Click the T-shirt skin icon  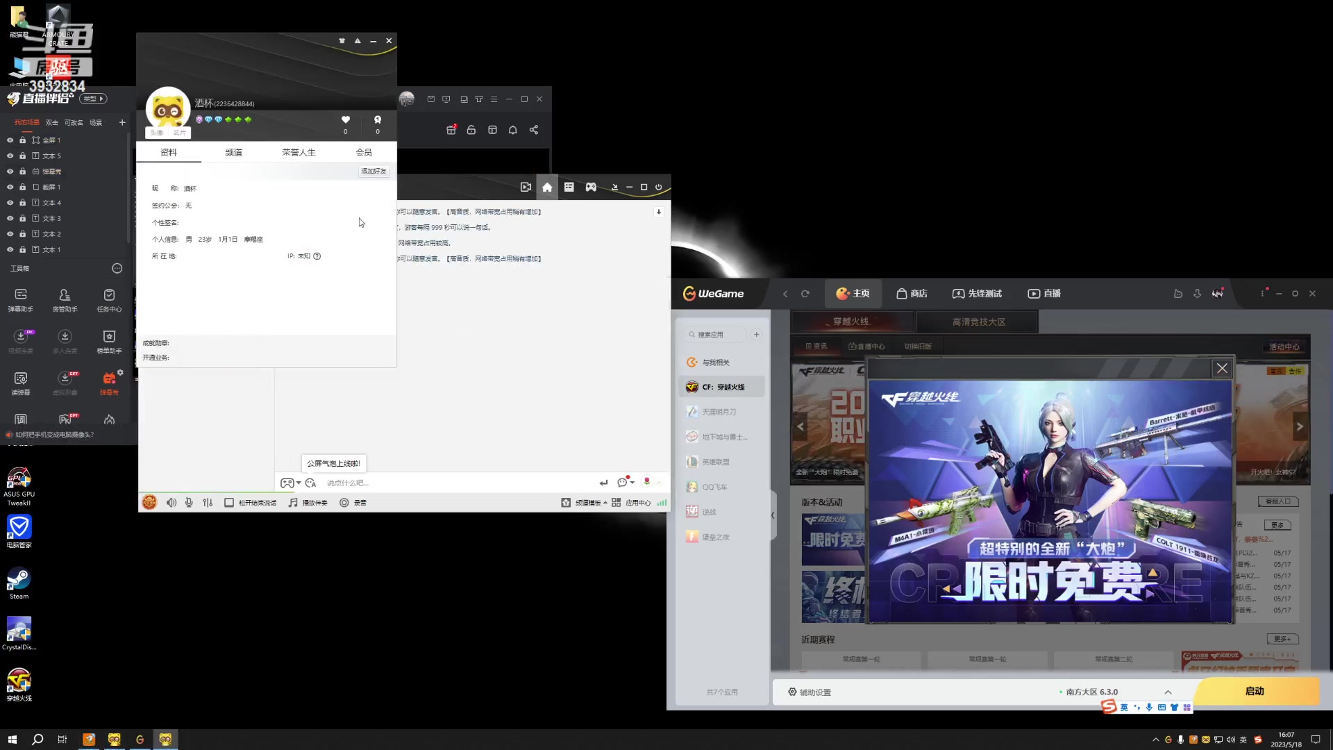pyautogui.click(x=479, y=99)
